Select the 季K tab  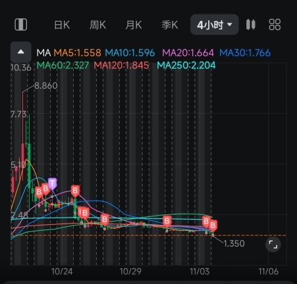pos(170,25)
